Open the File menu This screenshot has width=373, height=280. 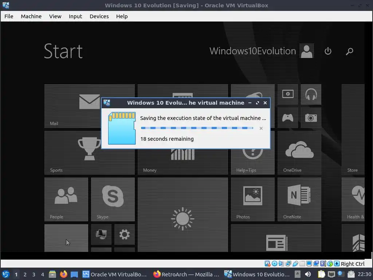click(9, 16)
